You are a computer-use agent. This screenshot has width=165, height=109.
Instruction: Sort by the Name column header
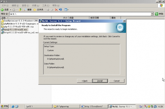tap(26, 18)
